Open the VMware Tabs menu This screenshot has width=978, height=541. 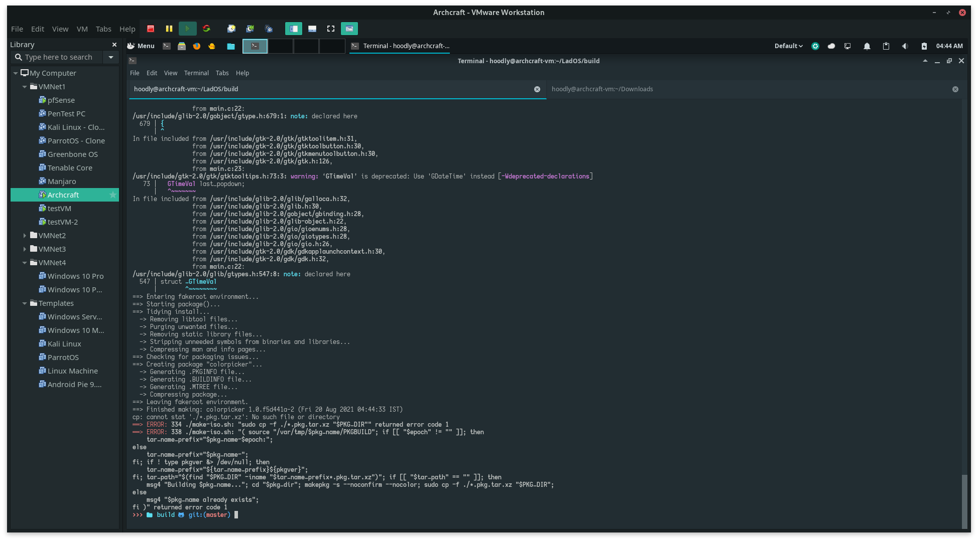[x=103, y=29]
